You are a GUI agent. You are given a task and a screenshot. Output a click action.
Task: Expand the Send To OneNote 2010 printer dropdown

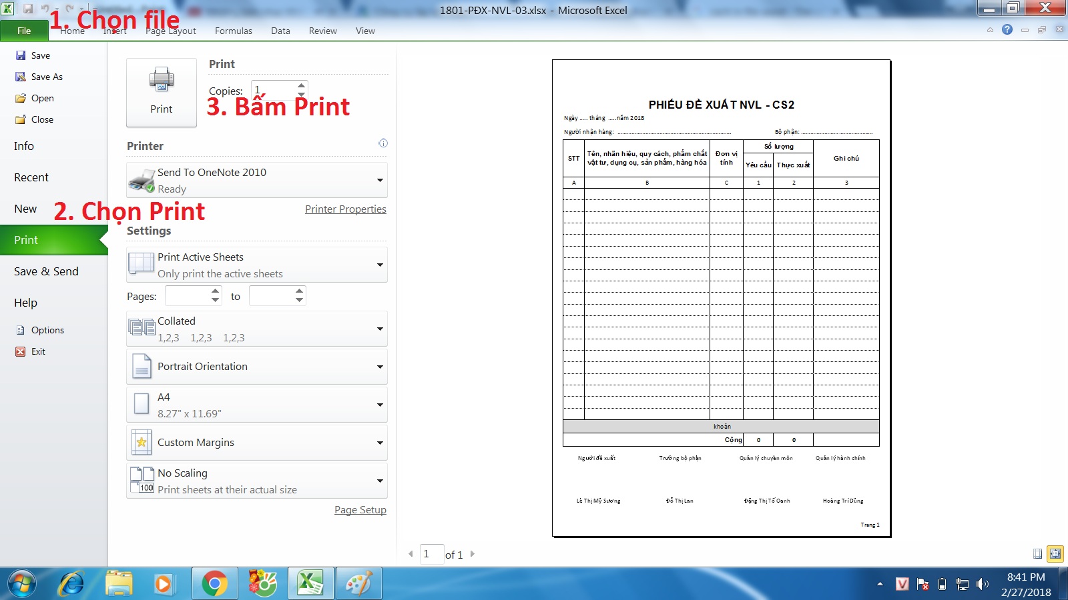(380, 180)
